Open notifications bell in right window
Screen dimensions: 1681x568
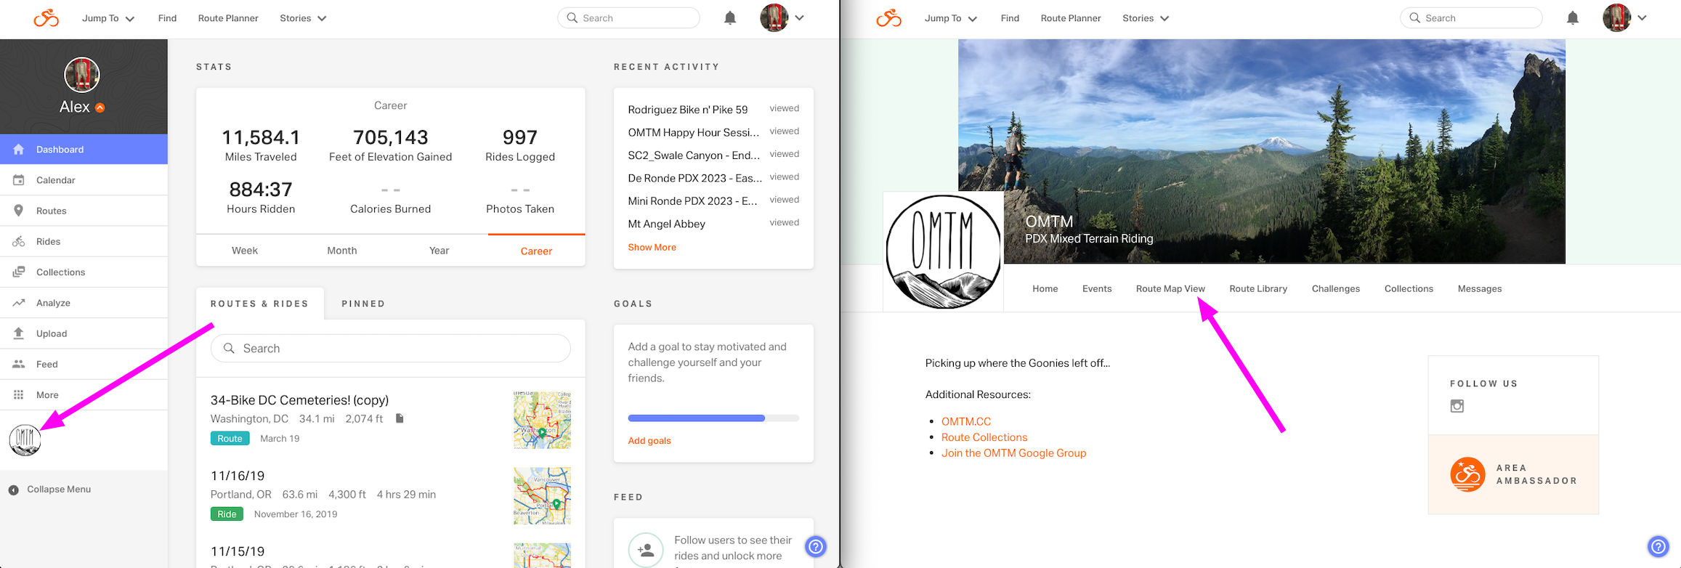(1573, 18)
